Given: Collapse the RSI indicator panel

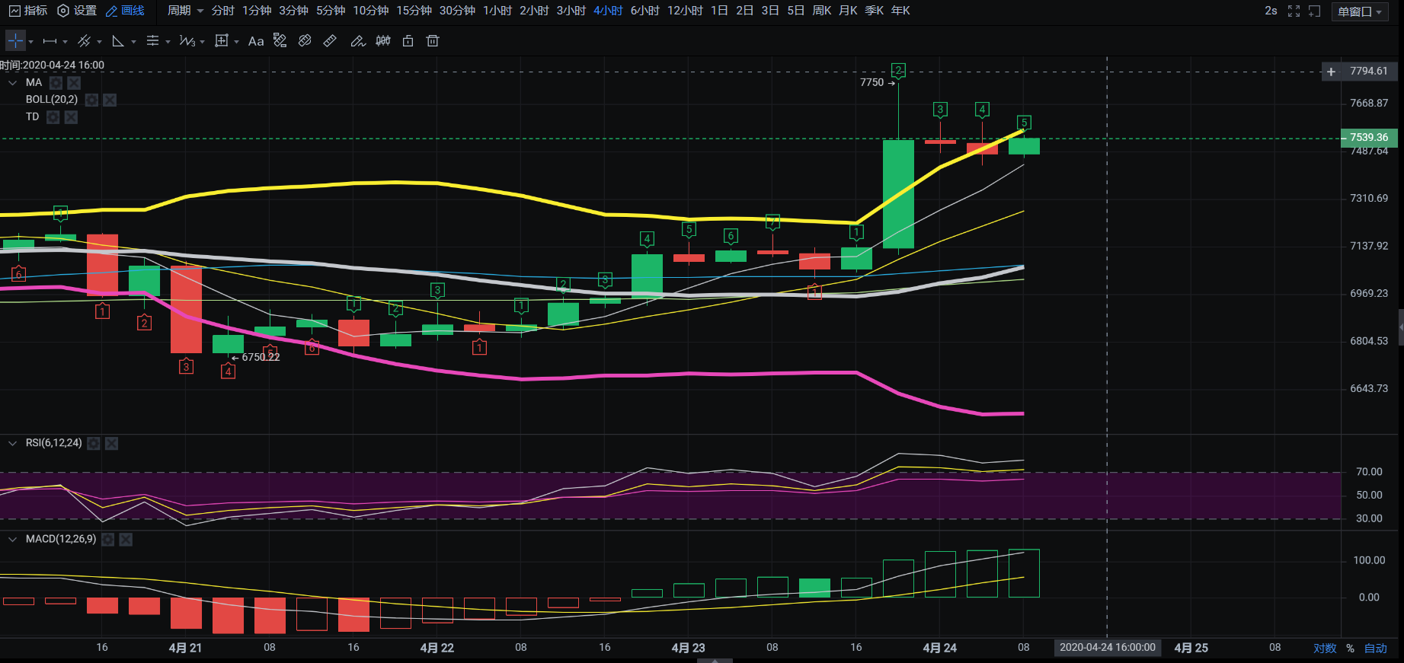Looking at the screenshot, I should pos(12,443).
